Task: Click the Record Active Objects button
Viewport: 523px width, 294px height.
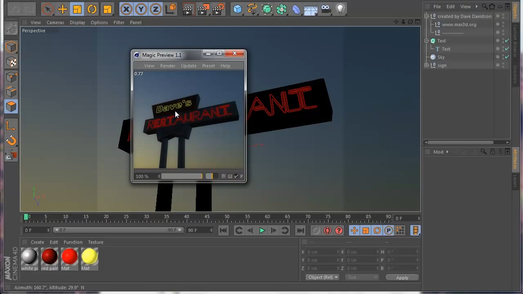Action: click(x=316, y=231)
